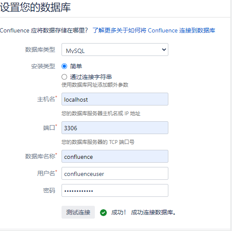Click the 数据库名称 field label
This screenshot has height=231, width=232.
[x=41, y=156]
